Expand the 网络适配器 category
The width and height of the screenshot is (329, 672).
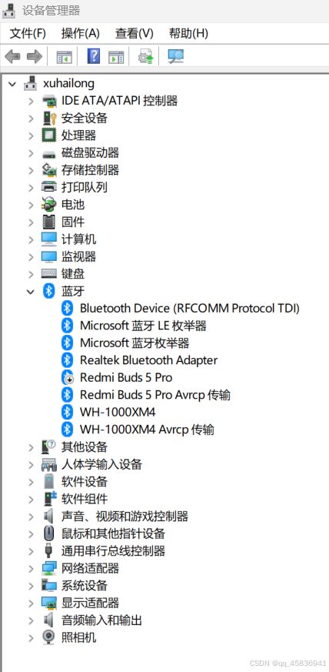pos(31,568)
